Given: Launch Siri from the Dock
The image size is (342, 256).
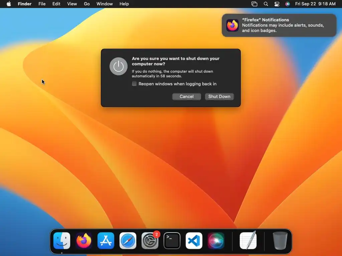Looking at the screenshot, I should [x=216, y=241].
